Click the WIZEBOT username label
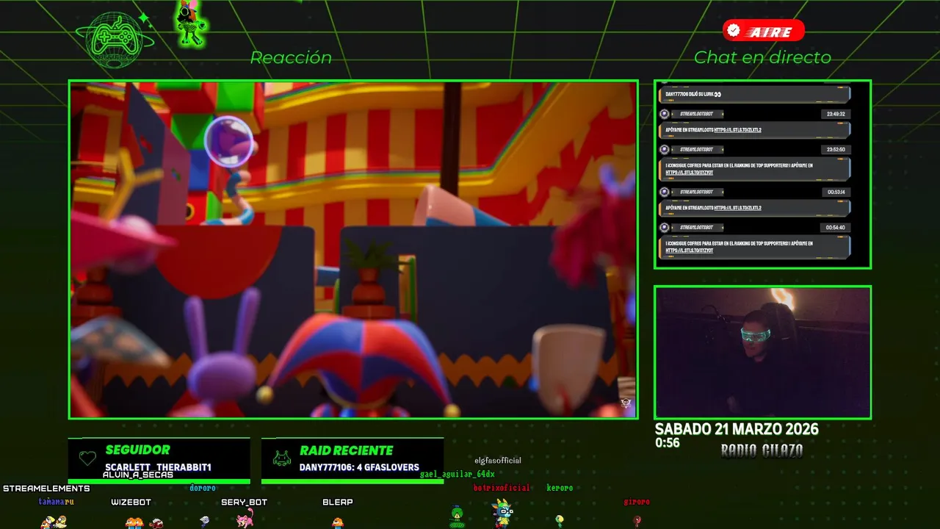 coord(131,503)
